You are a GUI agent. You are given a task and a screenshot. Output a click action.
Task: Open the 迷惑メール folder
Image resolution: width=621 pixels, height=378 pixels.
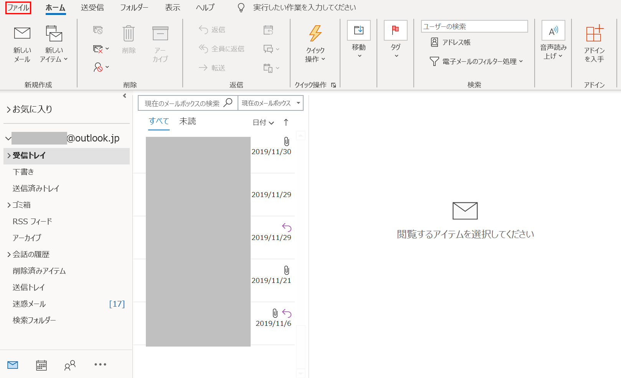[x=29, y=304]
